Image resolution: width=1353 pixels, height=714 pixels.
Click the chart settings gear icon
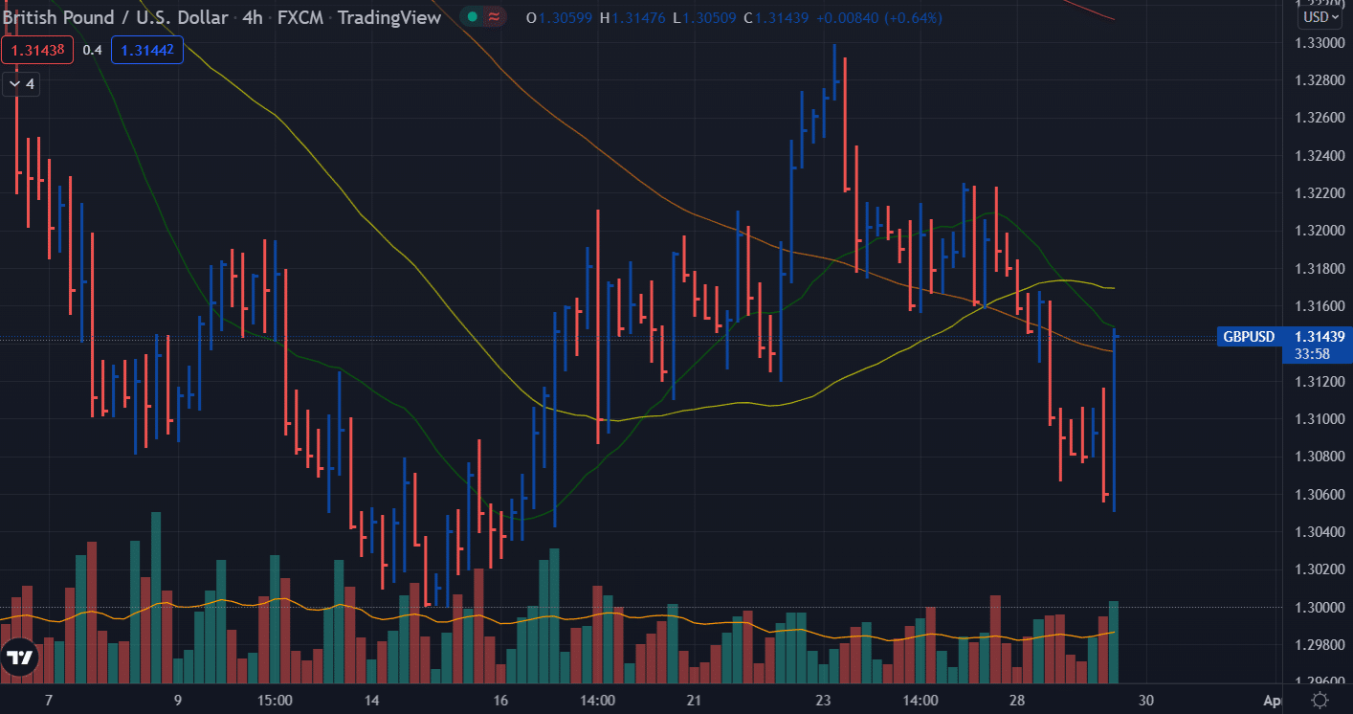point(1320,701)
